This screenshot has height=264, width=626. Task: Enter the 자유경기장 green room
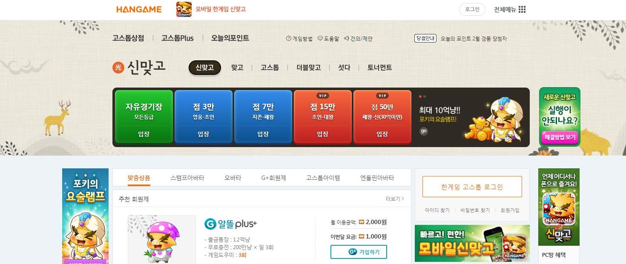[x=144, y=116]
